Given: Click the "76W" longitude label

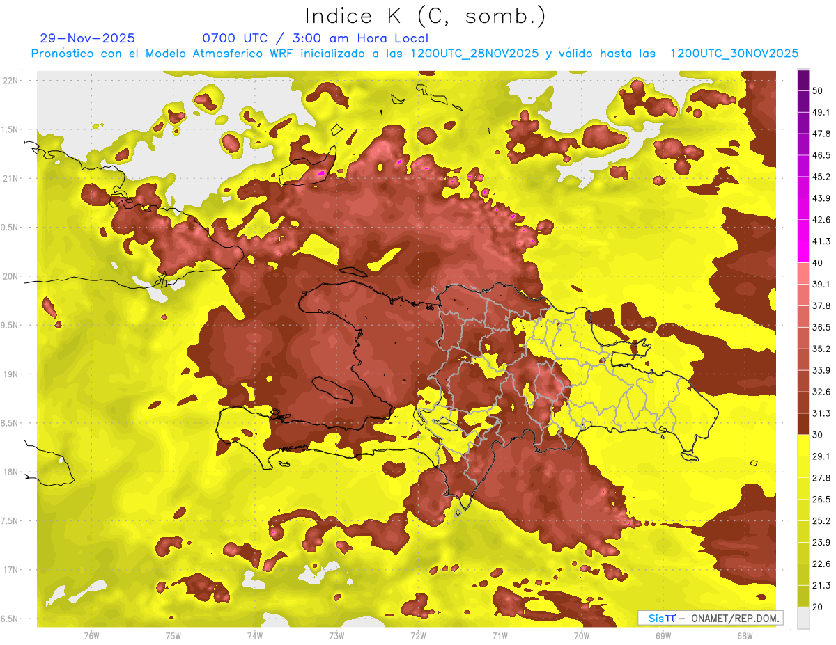Looking at the screenshot, I should click(x=91, y=636).
